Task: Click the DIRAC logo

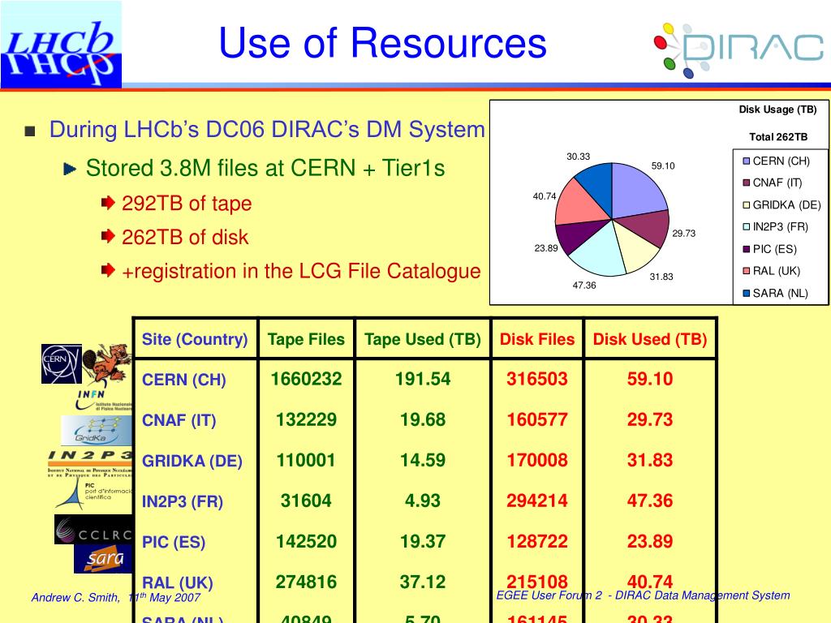Action: click(x=738, y=50)
